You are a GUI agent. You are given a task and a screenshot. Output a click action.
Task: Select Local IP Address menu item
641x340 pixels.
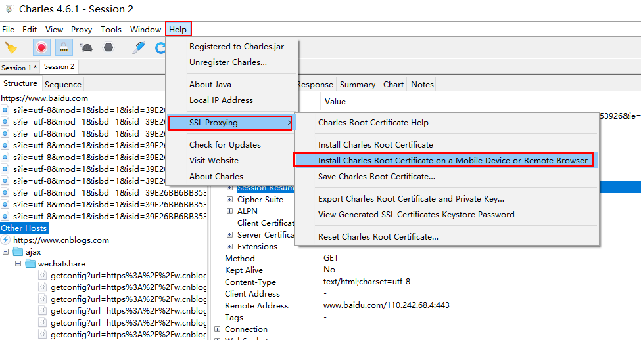tap(232, 100)
